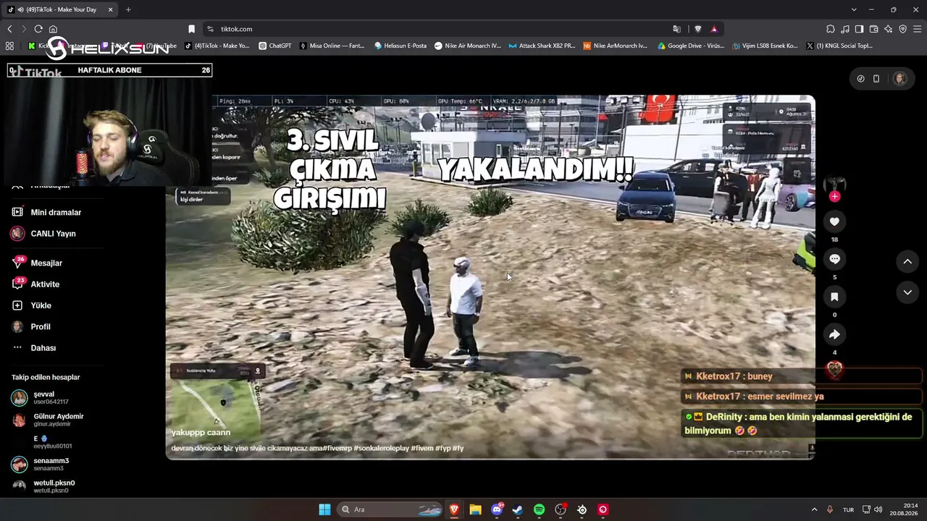The height and width of the screenshot is (521, 927).
Task: Open the Misa Online bookmark
Action: 332,46
